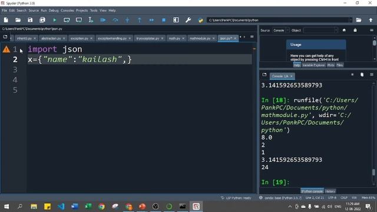Open the Object combo box dropdown arrow
This screenshot has height=212, width=377.
[336, 30]
